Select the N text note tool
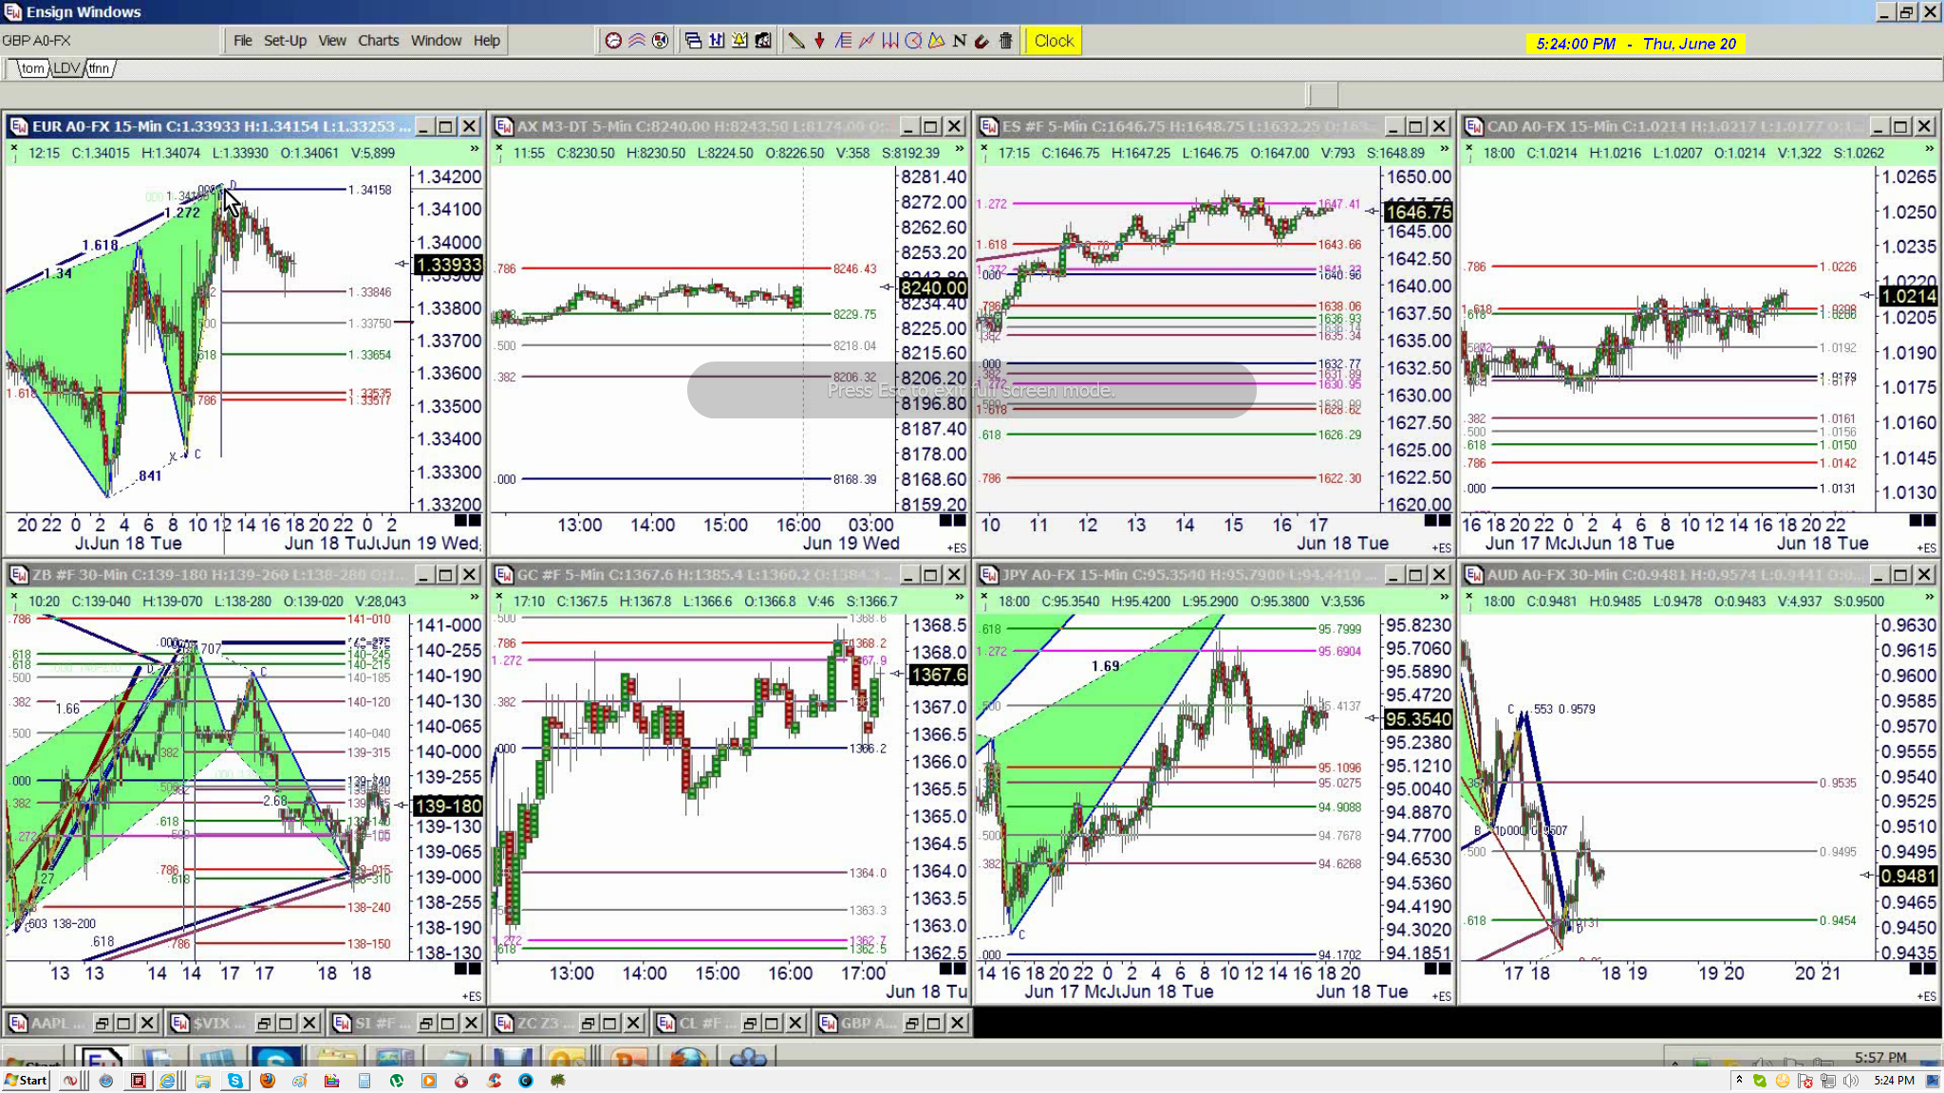This screenshot has height=1093, width=1944. point(960,41)
